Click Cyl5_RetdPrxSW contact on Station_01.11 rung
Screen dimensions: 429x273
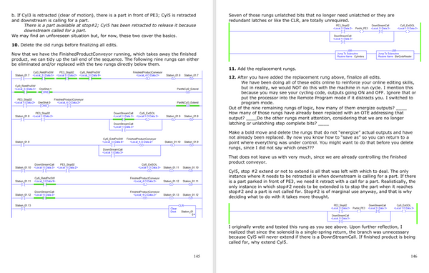click(44, 184)
